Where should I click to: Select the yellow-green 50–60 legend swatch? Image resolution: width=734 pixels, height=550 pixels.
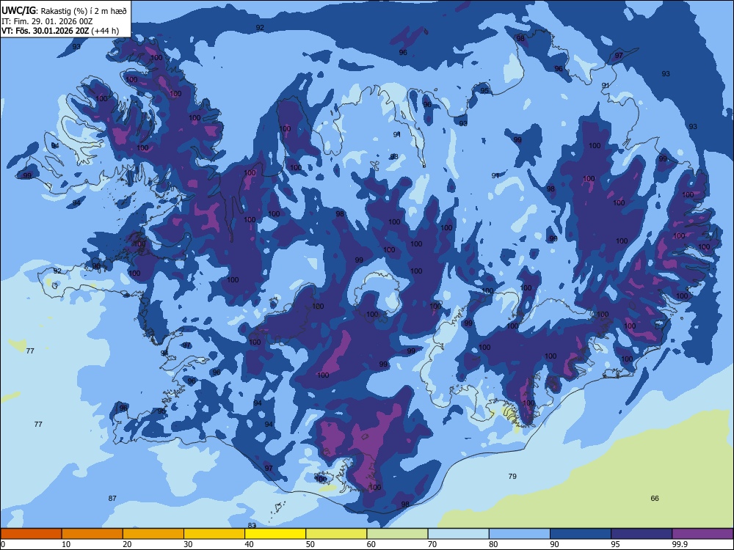pyautogui.click(x=336, y=534)
